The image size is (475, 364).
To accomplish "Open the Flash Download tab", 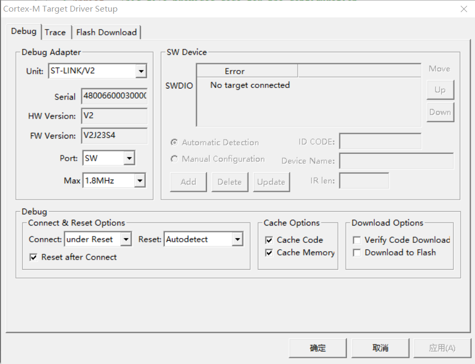I will (x=106, y=32).
